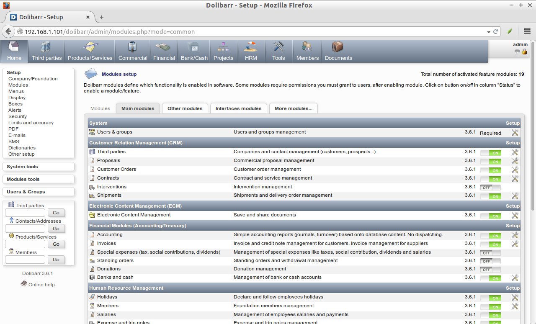Open setup wrench for Users & groups
Screen dimensions: 536x324
coord(515,132)
